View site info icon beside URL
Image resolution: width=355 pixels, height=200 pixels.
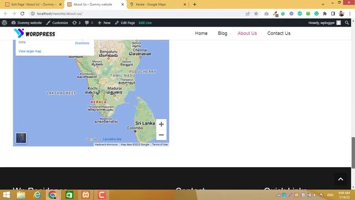point(33,13)
